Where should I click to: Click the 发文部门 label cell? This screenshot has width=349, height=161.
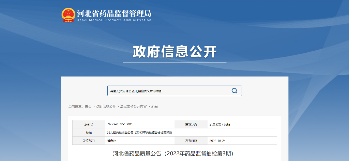89,141
